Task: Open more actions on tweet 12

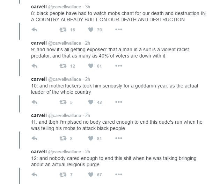Action: [119, 175]
